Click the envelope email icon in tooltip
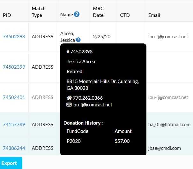This screenshot has height=169, width=193. [x=69, y=105]
